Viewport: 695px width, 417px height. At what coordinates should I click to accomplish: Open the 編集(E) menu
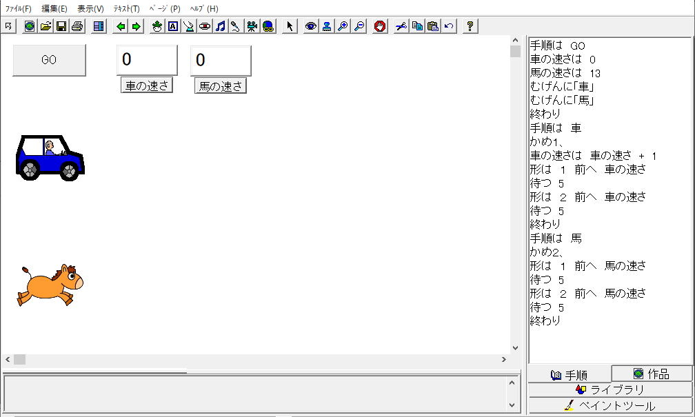coord(54,9)
